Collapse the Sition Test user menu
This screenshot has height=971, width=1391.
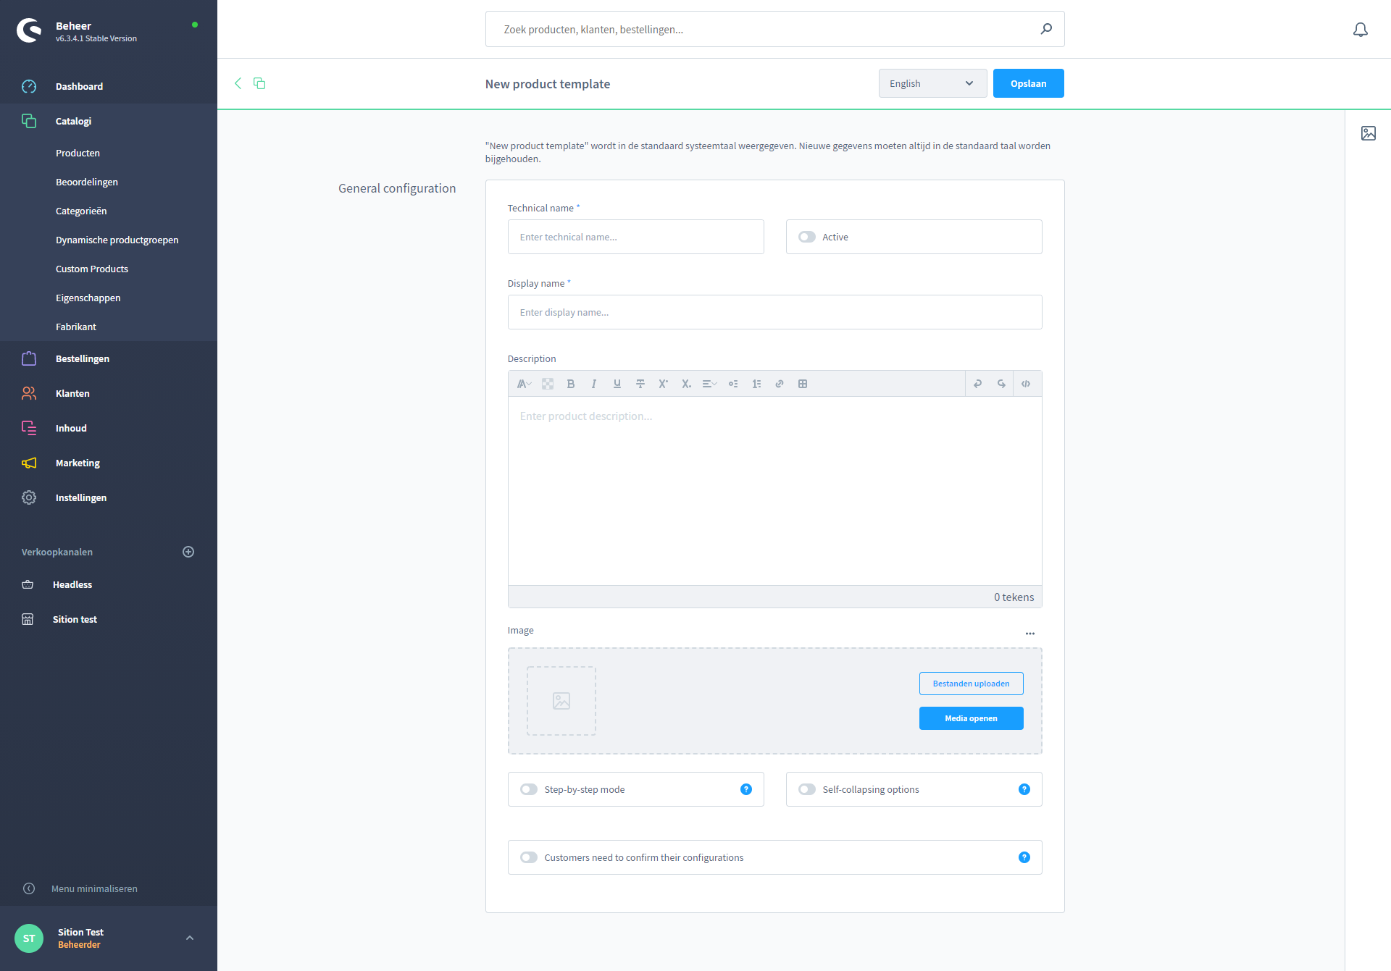pyautogui.click(x=190, y=938)
